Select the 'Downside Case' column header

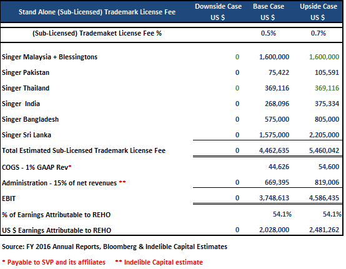218,7
